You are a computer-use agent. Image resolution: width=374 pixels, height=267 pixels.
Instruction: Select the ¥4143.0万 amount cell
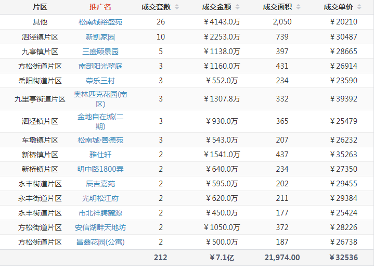[x=222, y=22]
